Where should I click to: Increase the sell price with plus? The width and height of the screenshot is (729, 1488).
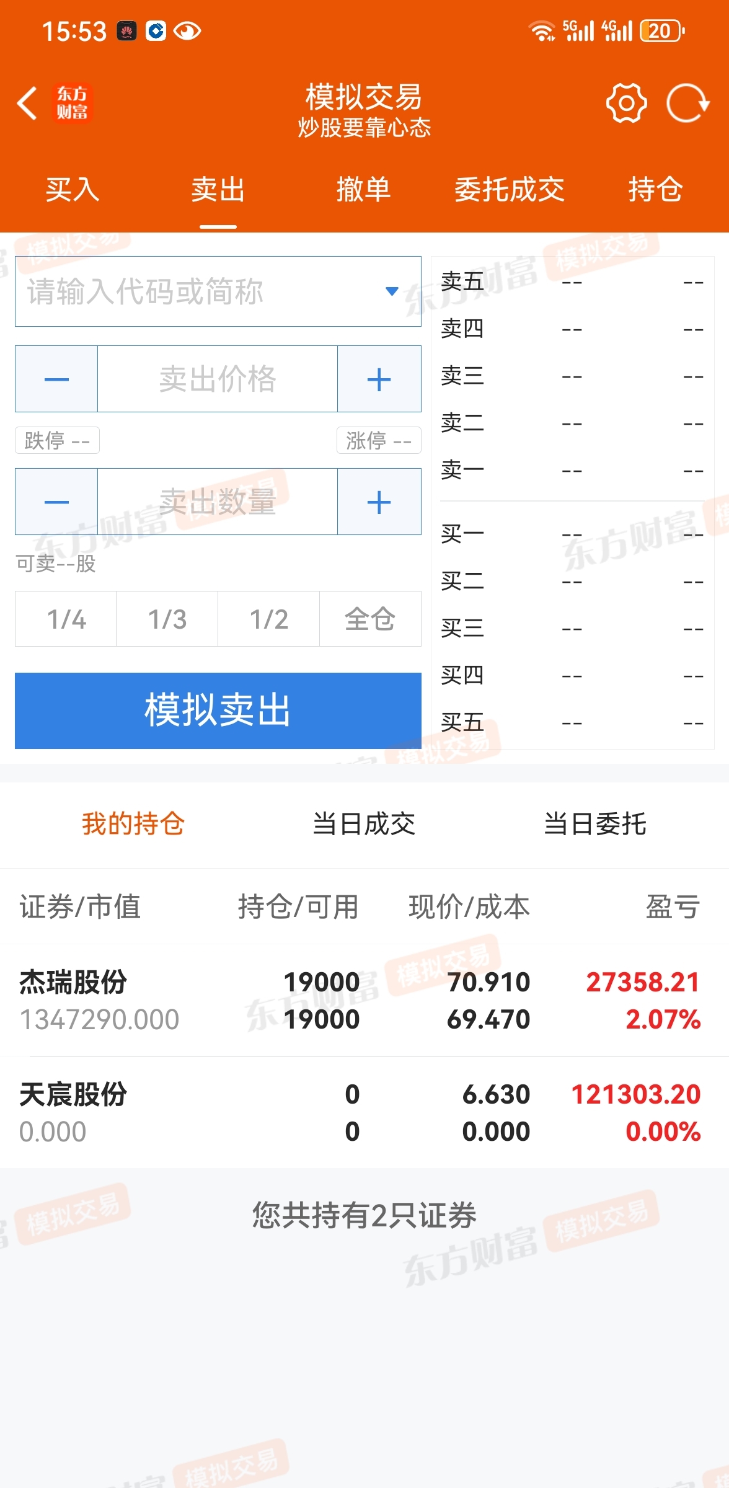(379, 379)
